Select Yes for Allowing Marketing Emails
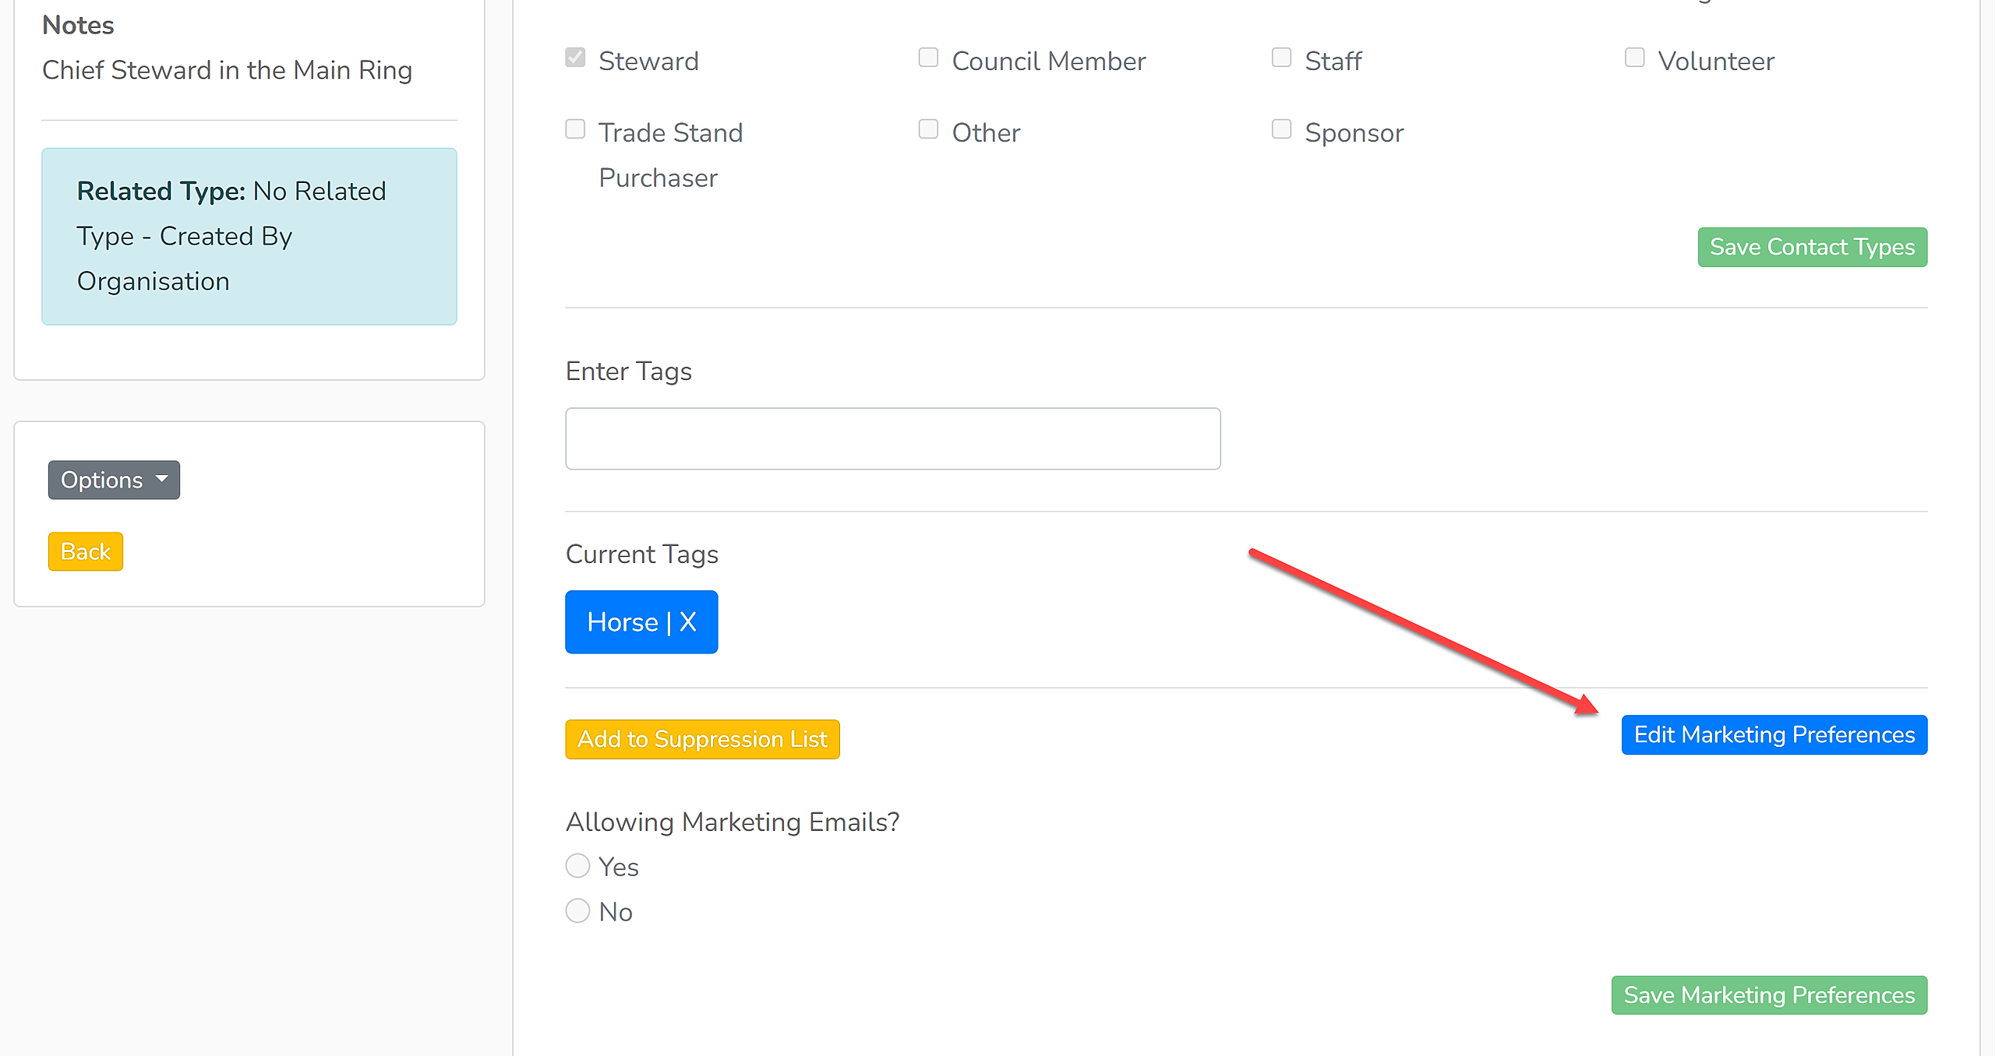 [577, 866]
